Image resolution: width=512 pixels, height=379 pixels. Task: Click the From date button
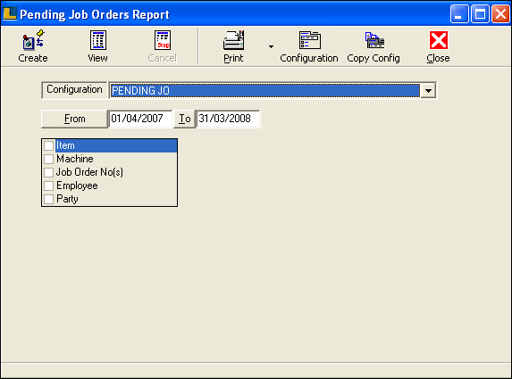(74, 119)
